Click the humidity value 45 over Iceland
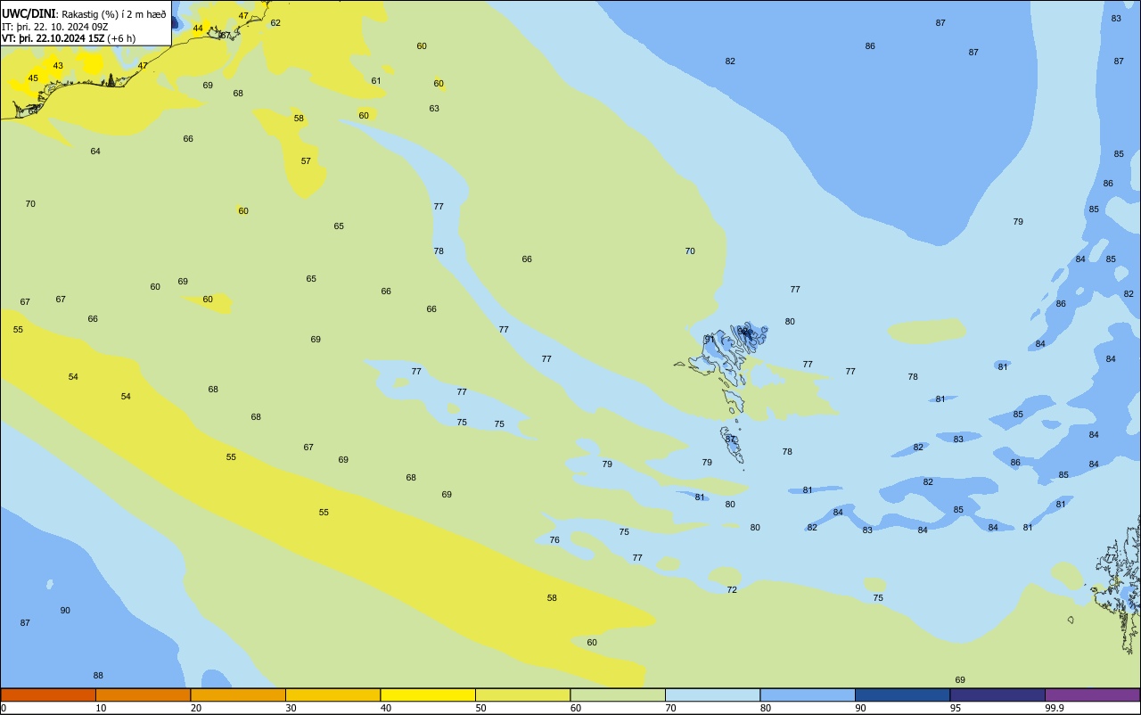The image size is (1141, 715). click(x=33, y=78)
